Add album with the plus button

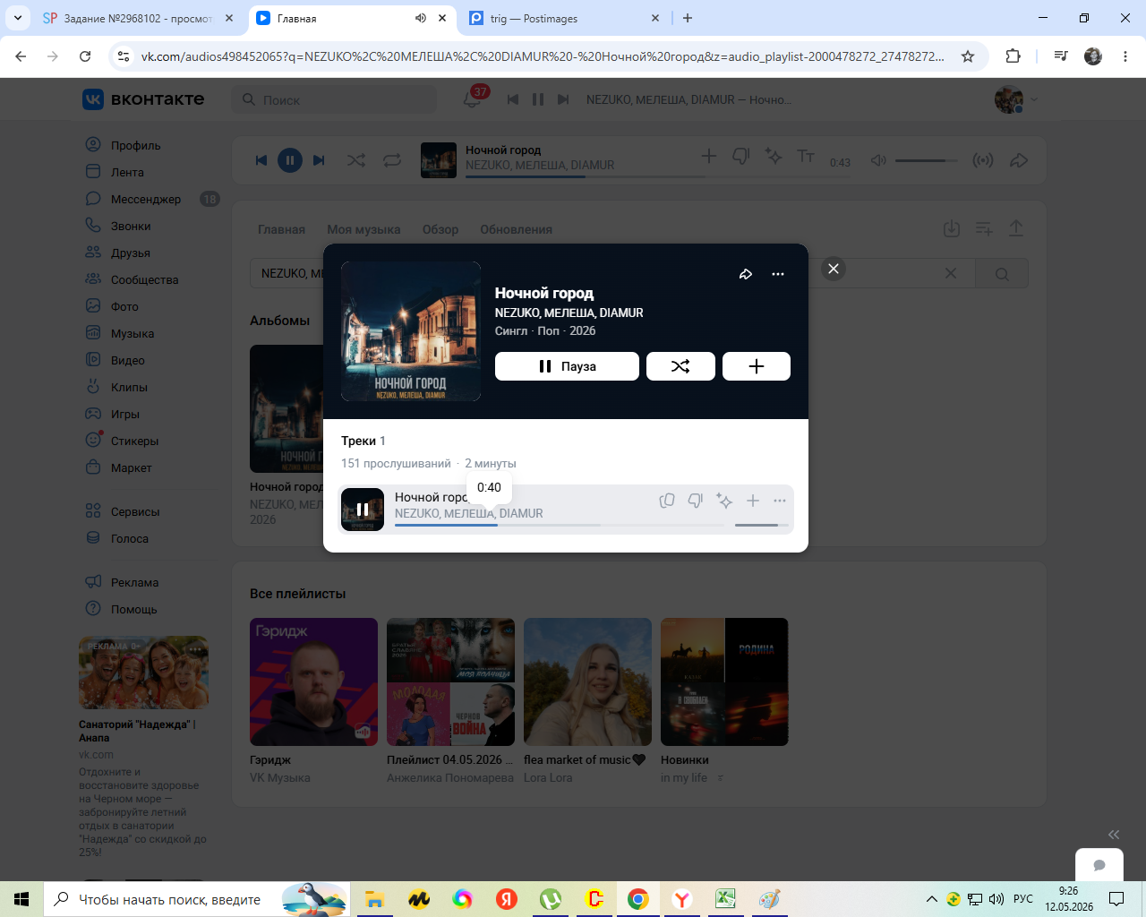[x=757, y=366]
